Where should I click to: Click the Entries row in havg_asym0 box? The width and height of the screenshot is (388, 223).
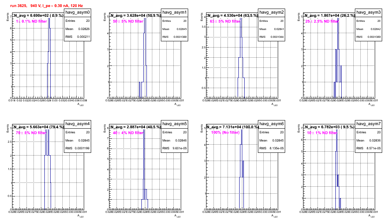(78, 21)
